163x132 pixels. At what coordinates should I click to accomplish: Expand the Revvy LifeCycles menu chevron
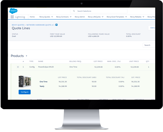click(103, 17)
